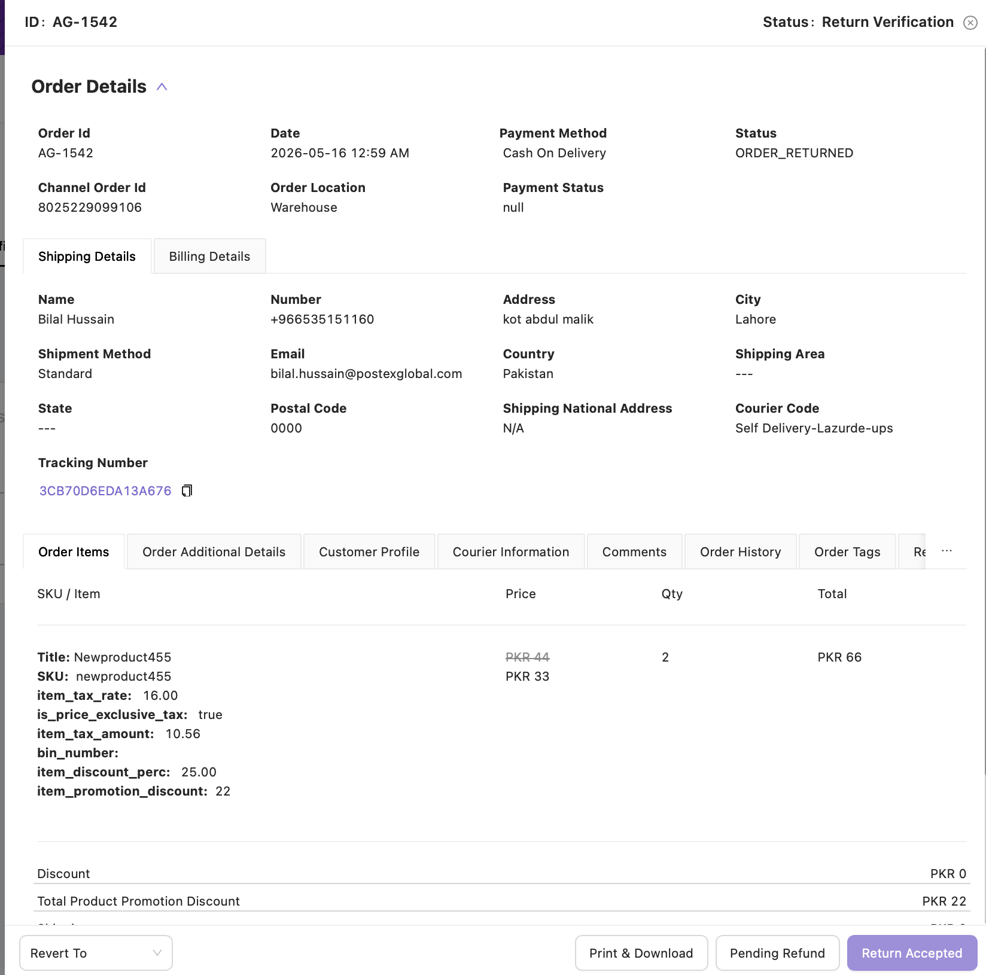986x975 pixels.
Task: Select the Shipping Details tab
Action: point(87,256)
